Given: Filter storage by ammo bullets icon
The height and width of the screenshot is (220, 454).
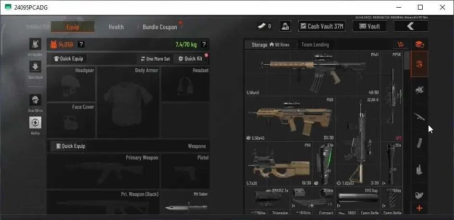Looking at the screenshot, I should pyautogui.click(x=419, y=170).
